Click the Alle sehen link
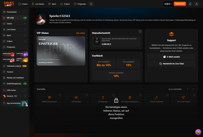The width and height of the screenshot is (203, 137). tap(80, 33)
